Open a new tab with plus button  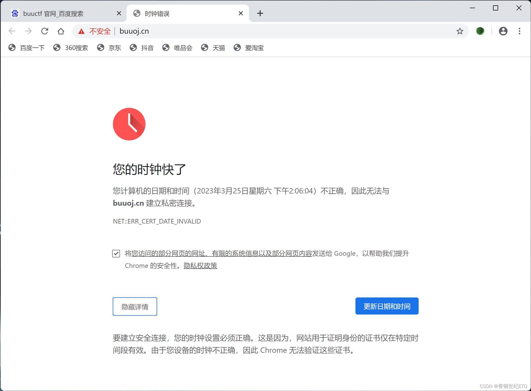[260, 13]
